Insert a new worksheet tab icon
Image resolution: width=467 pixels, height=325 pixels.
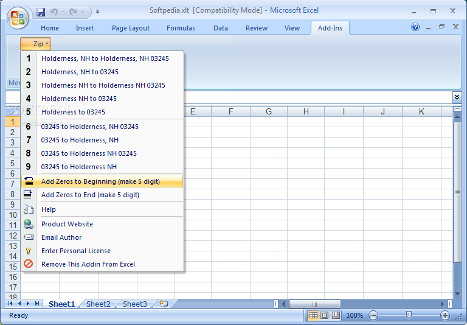pos(164,304)
